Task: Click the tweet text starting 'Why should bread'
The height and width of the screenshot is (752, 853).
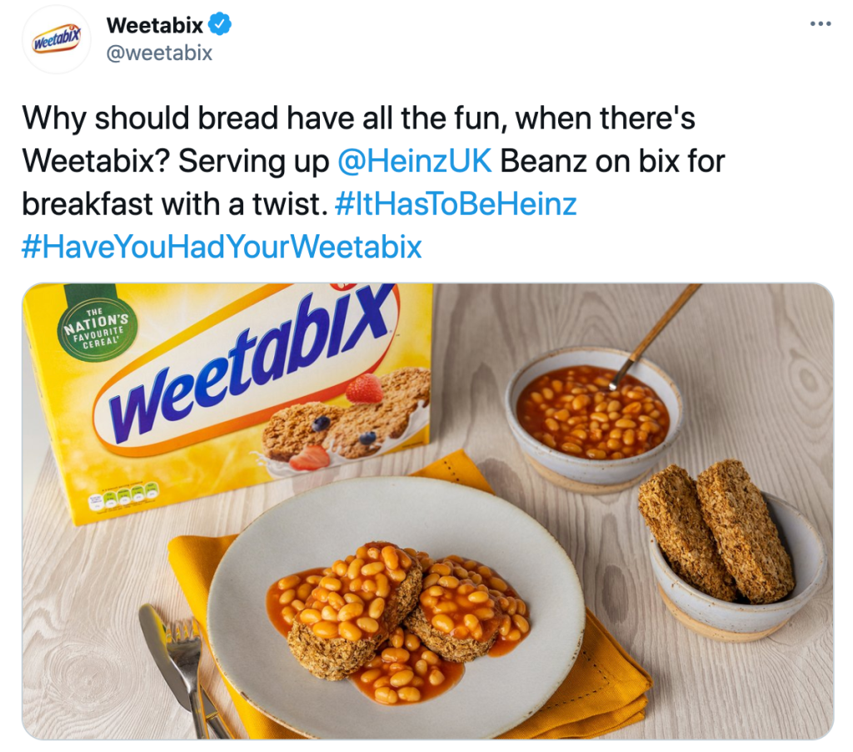Action: pos(373,183)
